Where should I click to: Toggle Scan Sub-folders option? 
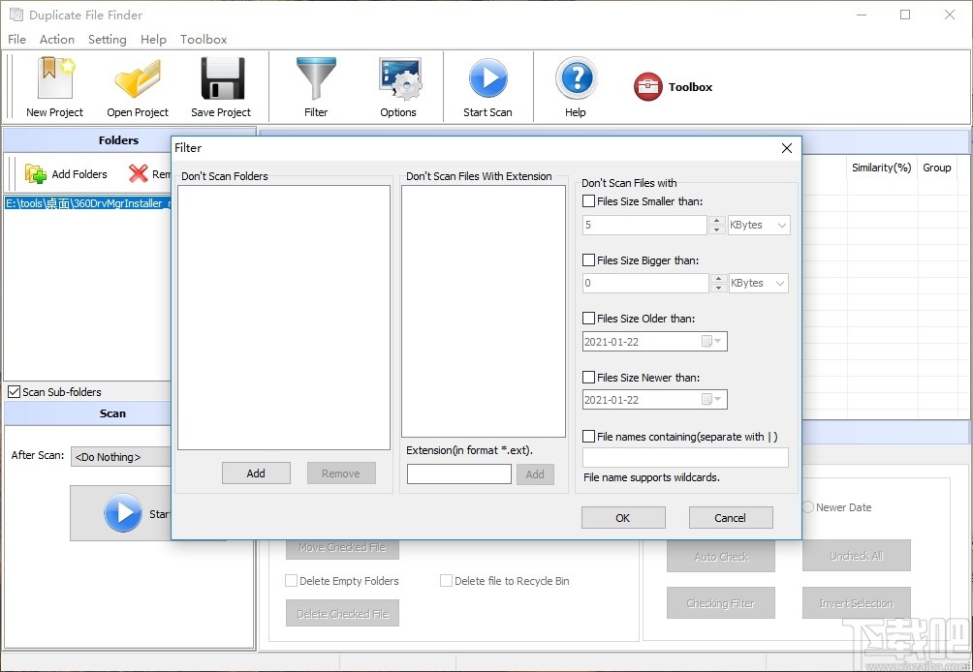[x=14, y=391]
